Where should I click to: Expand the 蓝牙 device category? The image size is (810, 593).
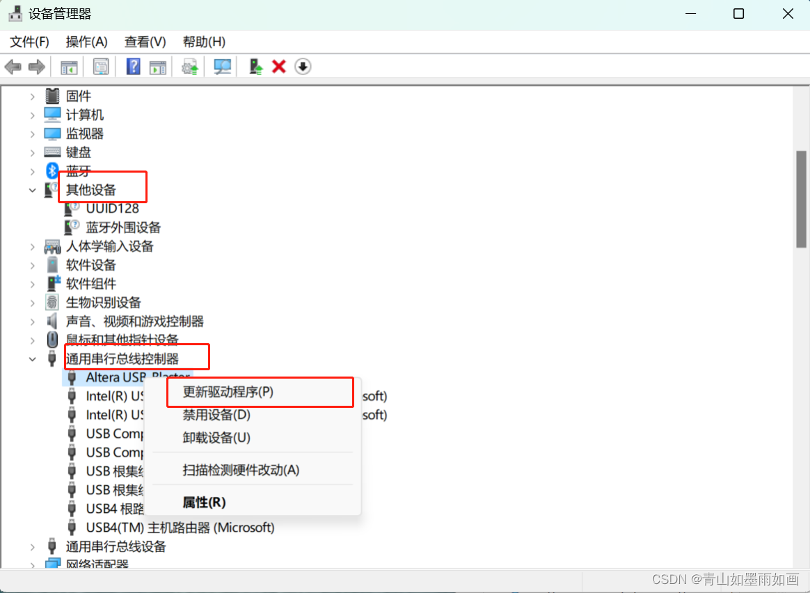pyautogui.click(x=33, y=171)
